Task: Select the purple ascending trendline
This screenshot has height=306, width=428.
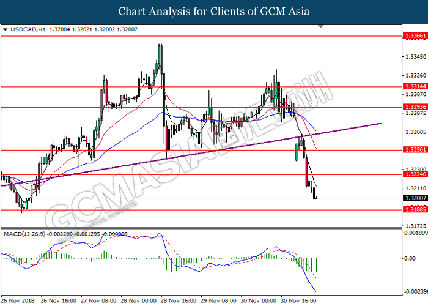Action: pyautogui.click(x=191, y=155)
